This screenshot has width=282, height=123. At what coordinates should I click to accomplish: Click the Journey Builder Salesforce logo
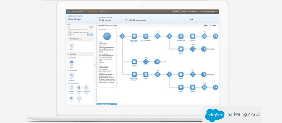tap(69, 12)
